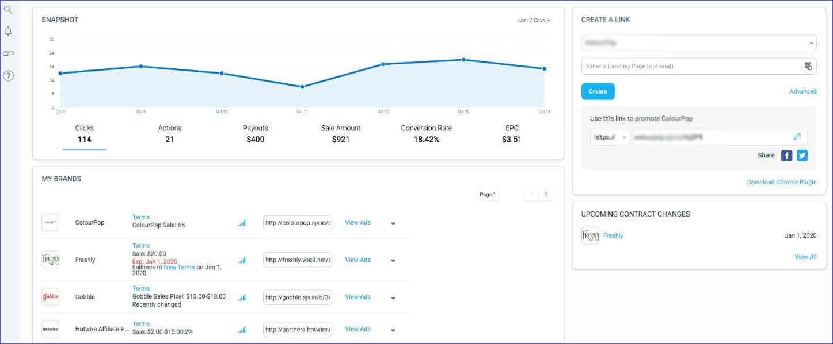Open help using the question mark icon

tap(8, 75)
